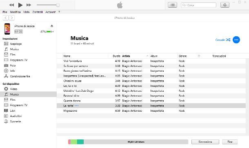This screenshot has height=148, width=249.
Task: Click the storage capacity bar
Action: (128, 142)
